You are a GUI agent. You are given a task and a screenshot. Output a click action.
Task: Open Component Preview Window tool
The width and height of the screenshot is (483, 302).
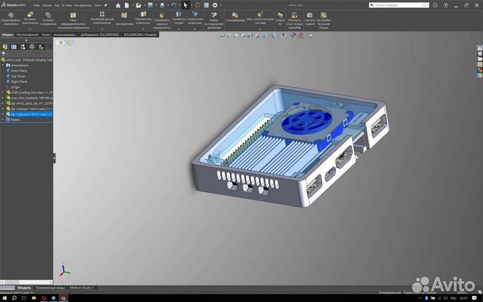73,21
